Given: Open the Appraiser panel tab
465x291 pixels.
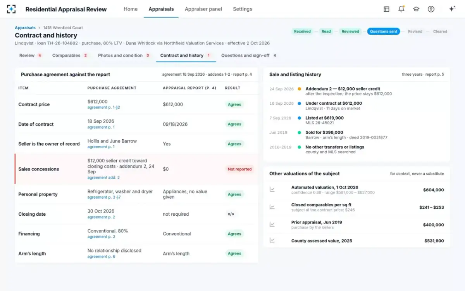Looking at the screenshot, I should 203,9.
